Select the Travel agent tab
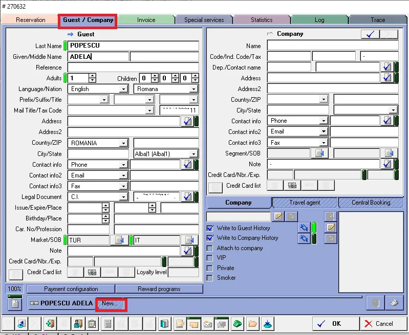409x335 pixels. [305, 203]
